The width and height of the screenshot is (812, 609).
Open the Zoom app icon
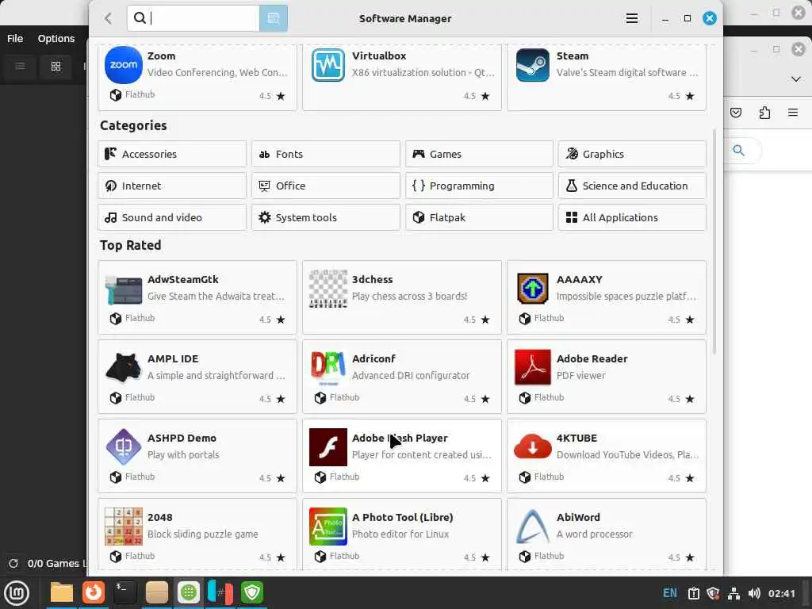coord(123,65)
